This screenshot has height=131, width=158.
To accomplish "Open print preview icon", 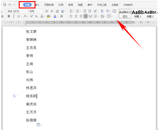I will click(5, 5).
